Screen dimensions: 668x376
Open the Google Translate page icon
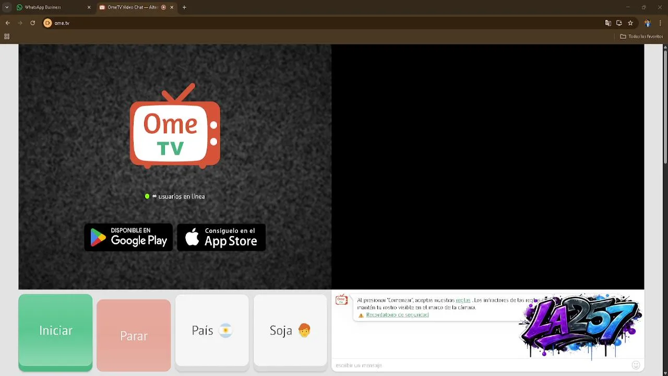coord(608,23)
